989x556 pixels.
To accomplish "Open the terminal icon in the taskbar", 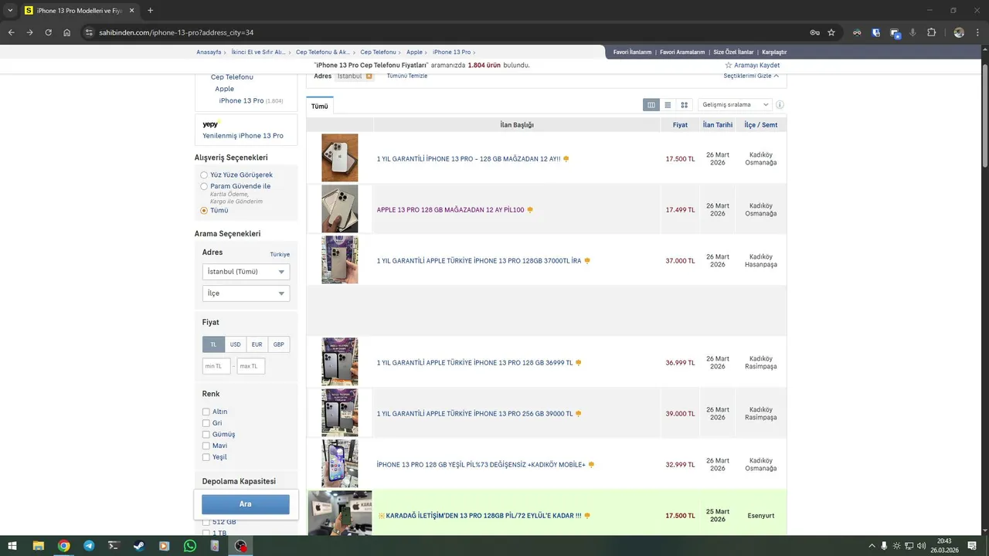I will click(114, 546).
